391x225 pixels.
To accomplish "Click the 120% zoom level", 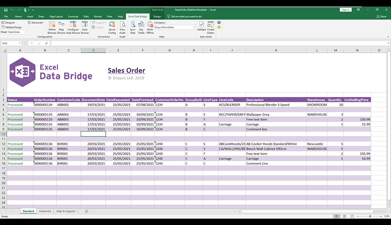I will 387,216.
